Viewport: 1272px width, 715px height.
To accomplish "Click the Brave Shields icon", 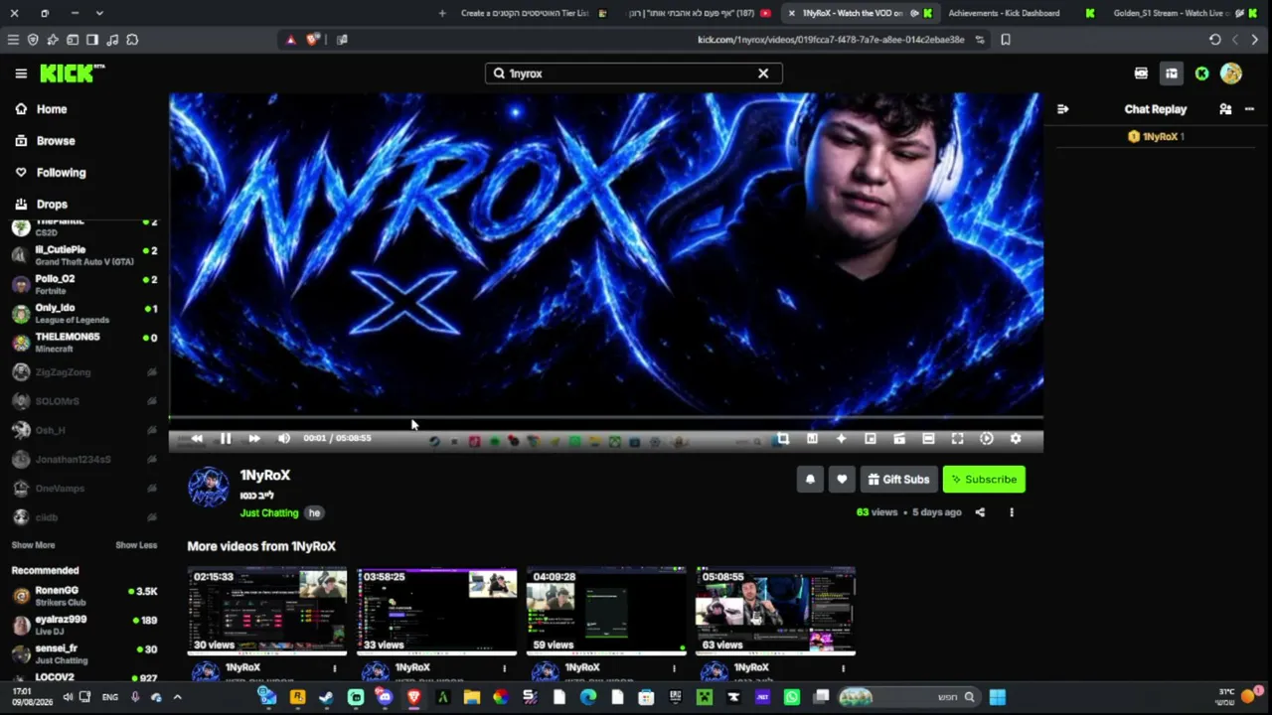I will pos(313,40).
